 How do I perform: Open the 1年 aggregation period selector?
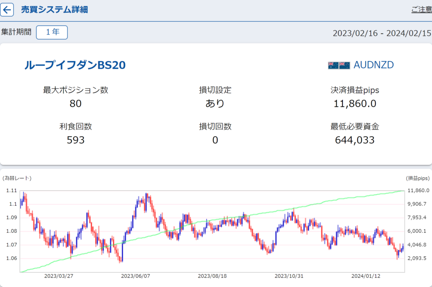point(52,32)
